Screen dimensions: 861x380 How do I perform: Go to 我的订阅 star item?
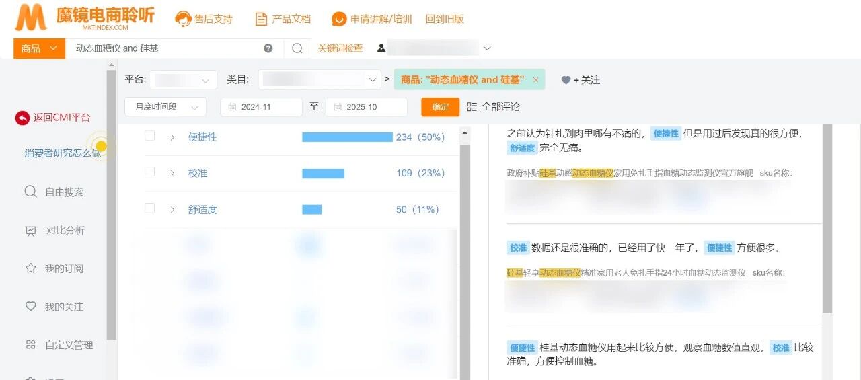tap(64, 268)
